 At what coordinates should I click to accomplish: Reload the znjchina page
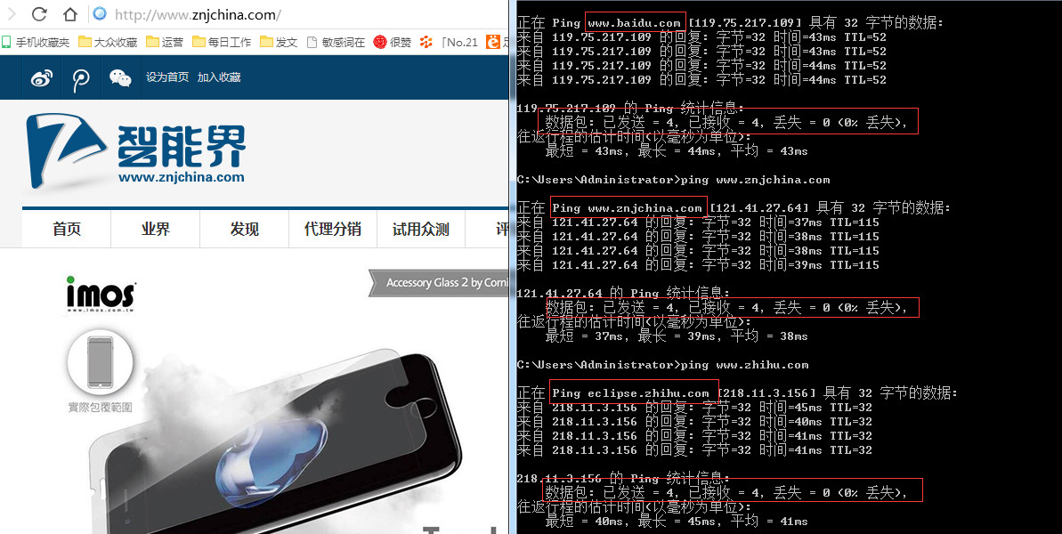click(39, 14)
